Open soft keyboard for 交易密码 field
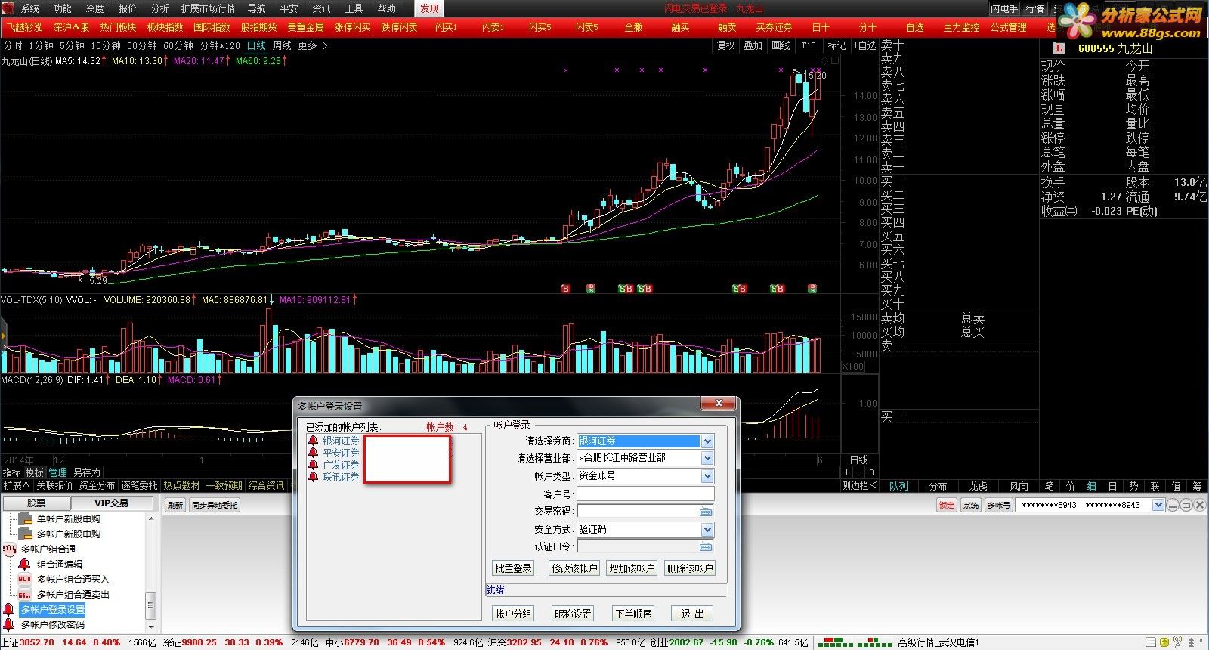 (x=706, y=512)
